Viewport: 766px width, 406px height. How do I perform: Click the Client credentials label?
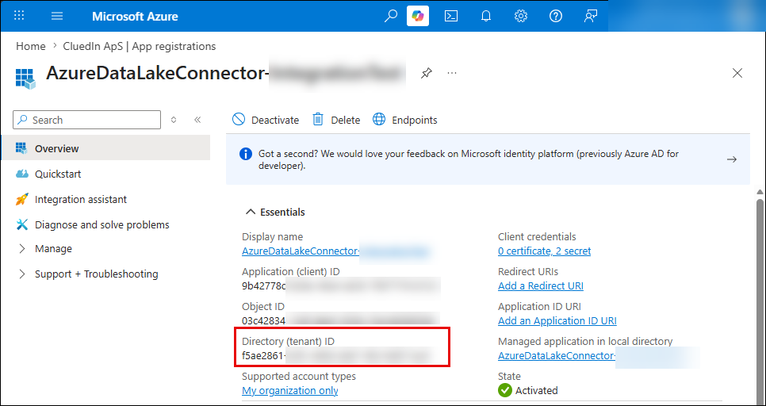point(537,237)
